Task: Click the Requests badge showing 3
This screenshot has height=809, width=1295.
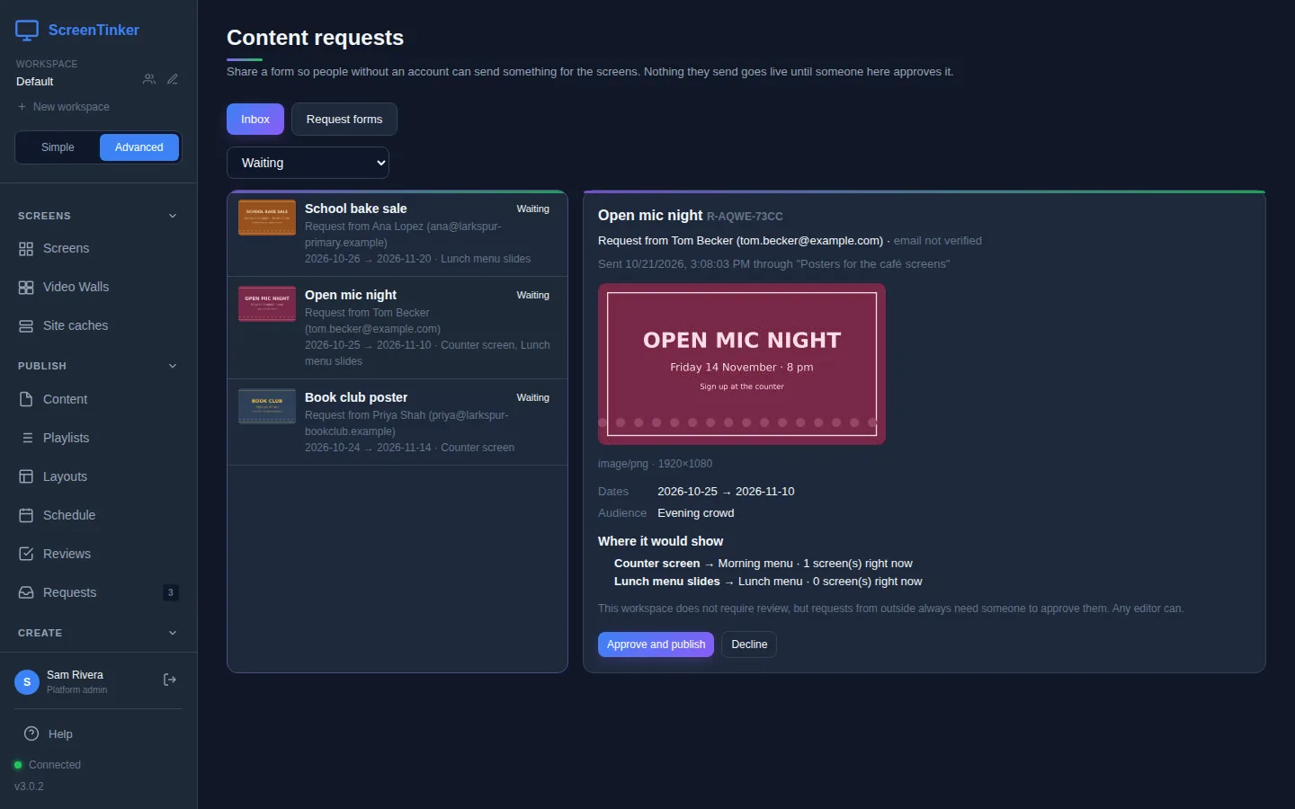Action: tap(171, 592)
